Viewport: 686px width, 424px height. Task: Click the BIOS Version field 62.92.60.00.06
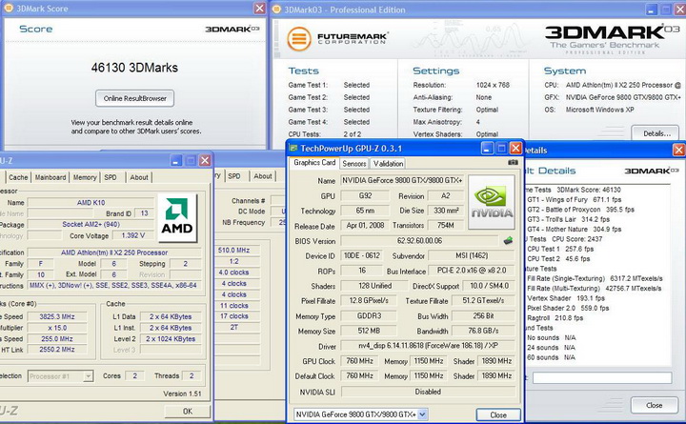pyautogui.click(x=419, y=241)
